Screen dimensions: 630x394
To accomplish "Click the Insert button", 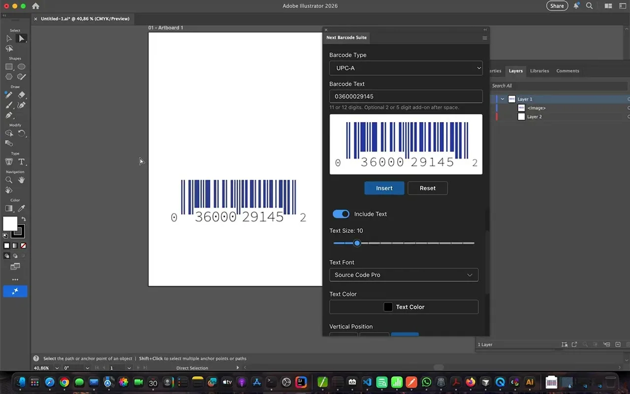I will coord(384,188).
